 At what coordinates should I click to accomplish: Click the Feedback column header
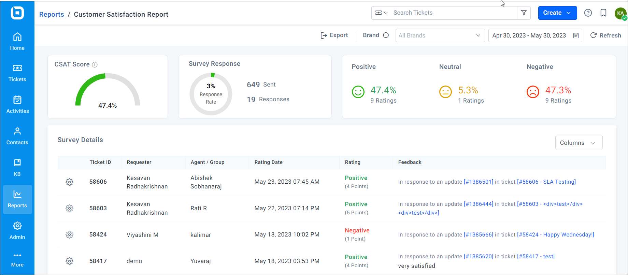click(410, 162)
